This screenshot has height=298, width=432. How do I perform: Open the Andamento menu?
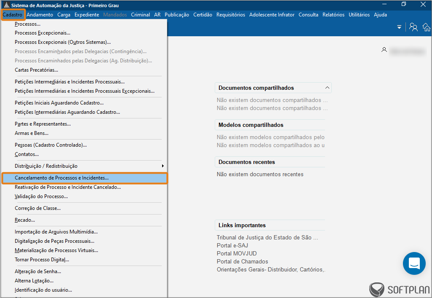(40, 15)
